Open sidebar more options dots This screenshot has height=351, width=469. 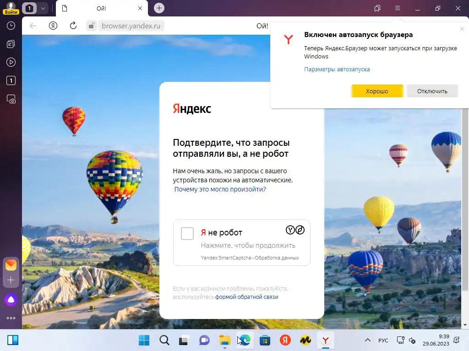[x=11, y=318]
